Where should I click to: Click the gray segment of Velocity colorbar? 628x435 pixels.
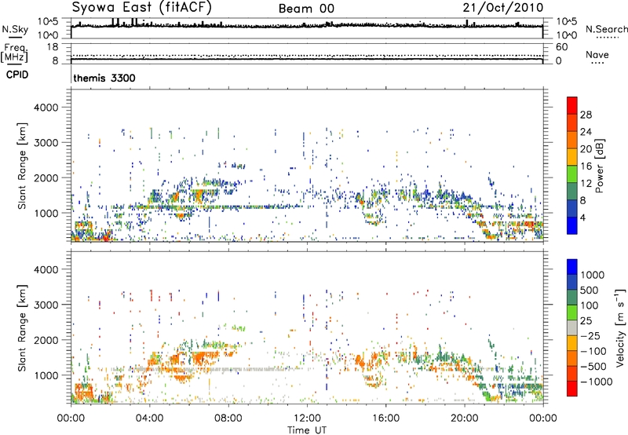tap(572, 327)
